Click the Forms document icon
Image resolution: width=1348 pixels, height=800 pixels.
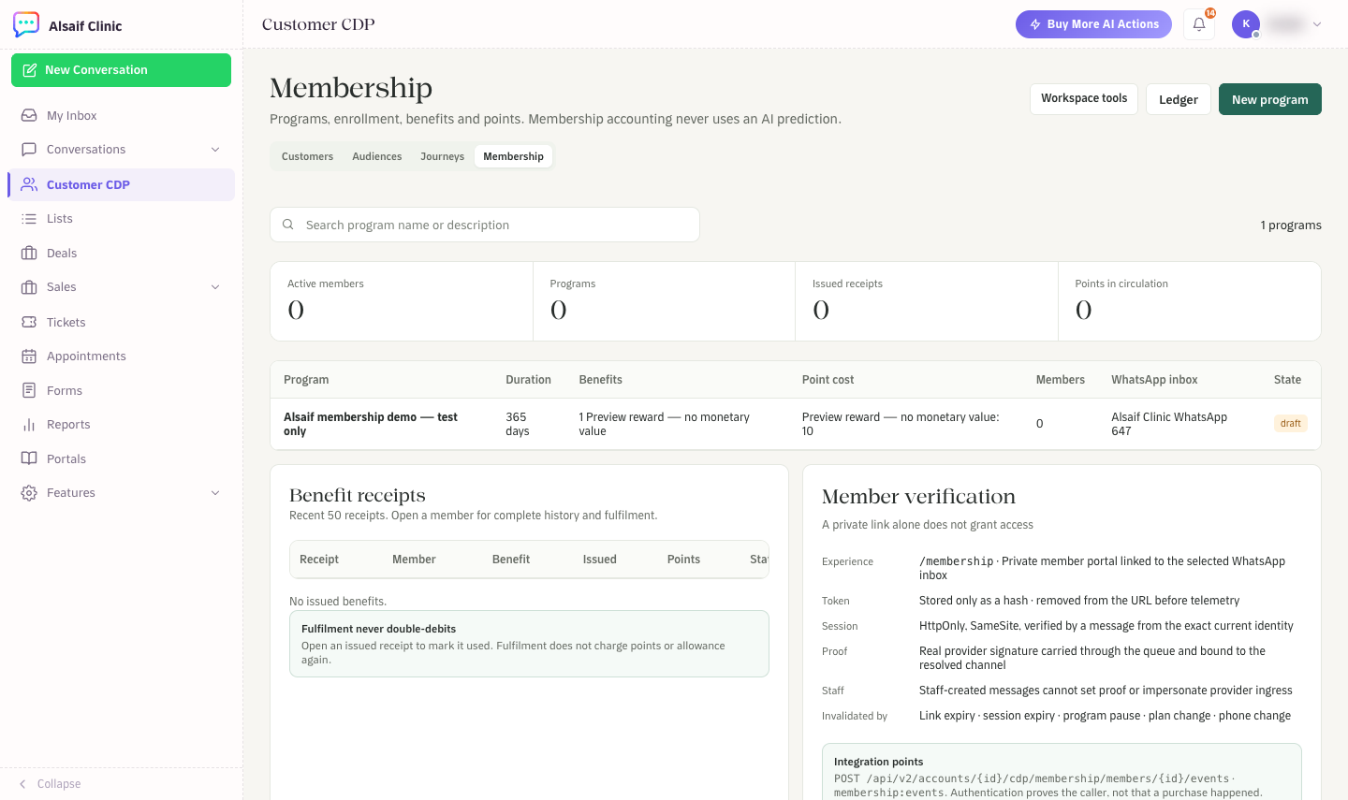pyautogui.click(x=29, y=390)
